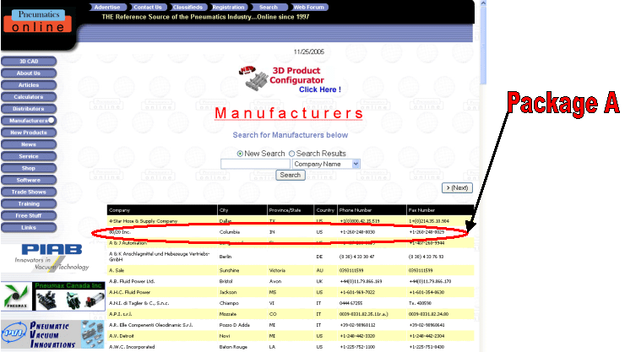Open the Free Stuff sidebar button
The height and width of the screenshot is (352, 625).
coord(29,216)
